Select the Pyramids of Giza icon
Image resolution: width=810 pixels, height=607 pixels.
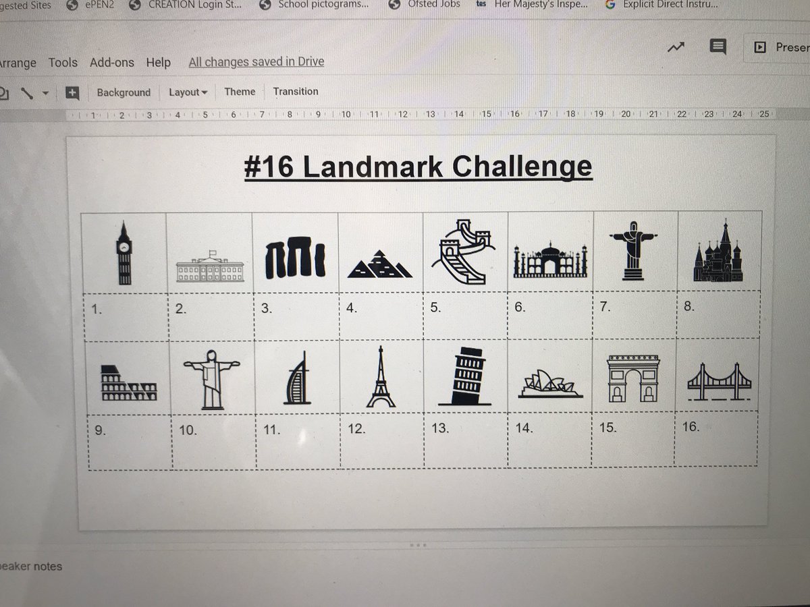tap(380, 264)
